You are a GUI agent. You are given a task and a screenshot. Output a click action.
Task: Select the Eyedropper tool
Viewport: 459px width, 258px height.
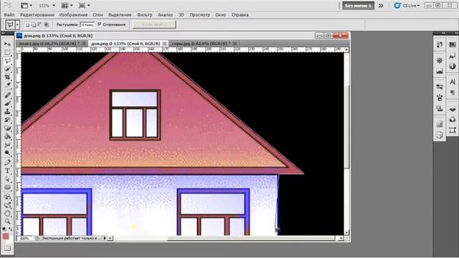tap(8, 85)
